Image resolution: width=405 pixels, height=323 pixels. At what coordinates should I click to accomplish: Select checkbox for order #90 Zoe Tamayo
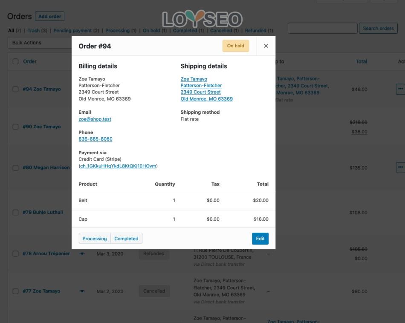(x=15, y=127)
